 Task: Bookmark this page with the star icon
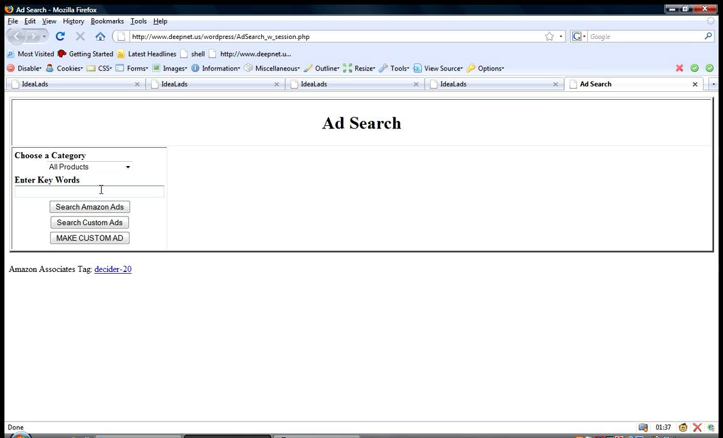(549, 36)
